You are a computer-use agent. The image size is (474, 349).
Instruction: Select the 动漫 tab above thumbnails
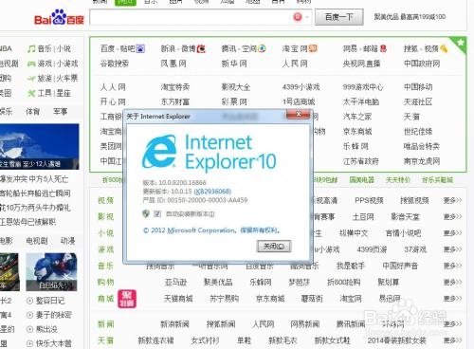click(x=67, y=241)
